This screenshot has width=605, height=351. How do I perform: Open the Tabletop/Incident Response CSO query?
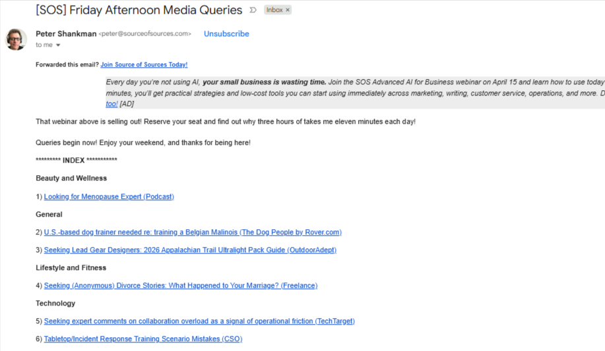pyautogui.click(x=143, y=338)
